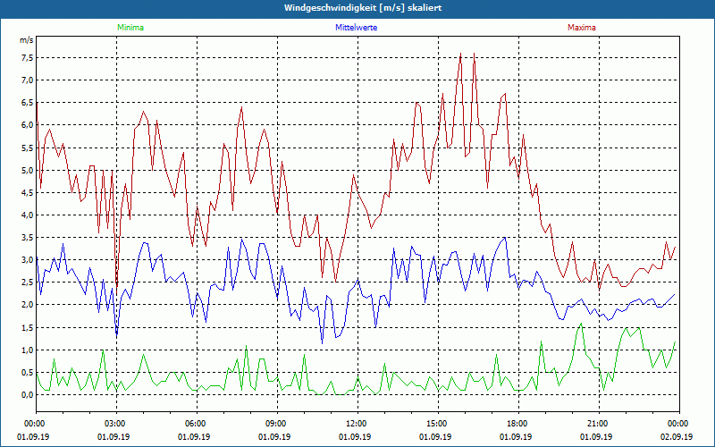This screenshot has height=447, width=715.
Task: Click the 12:00 time axis label
Action: (357, 424)
